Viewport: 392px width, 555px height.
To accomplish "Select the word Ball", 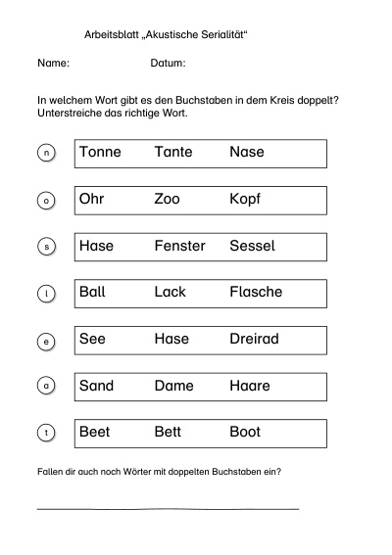I will [92, 292].
